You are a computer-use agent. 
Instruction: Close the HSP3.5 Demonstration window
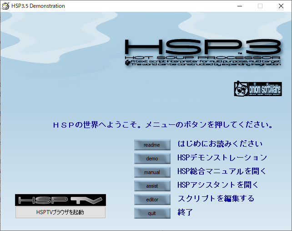click(x=281, y=6)
